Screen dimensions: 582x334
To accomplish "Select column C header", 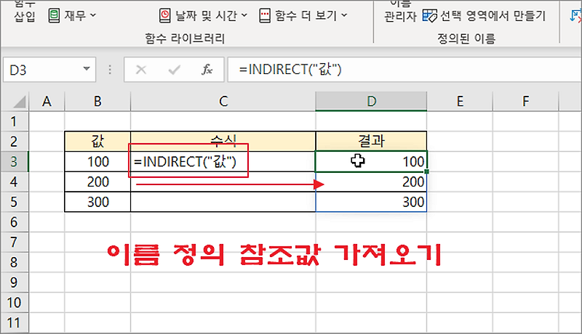I will click(x=223, y=101).
